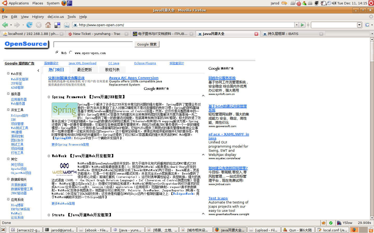Image resolution: width=374 pixels, height=233 pixels.
Task: Collapse the sidebar with the left chevron
Action: [38, 70]
